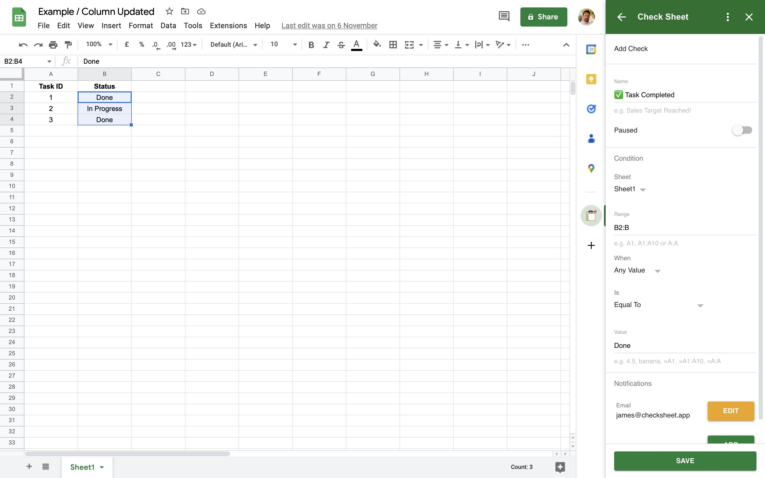Image resolution: width=765 pixels, height=478 pixels.
Task: Click the bold formatting icon in toolbar
Action: [x=309, y=44]
